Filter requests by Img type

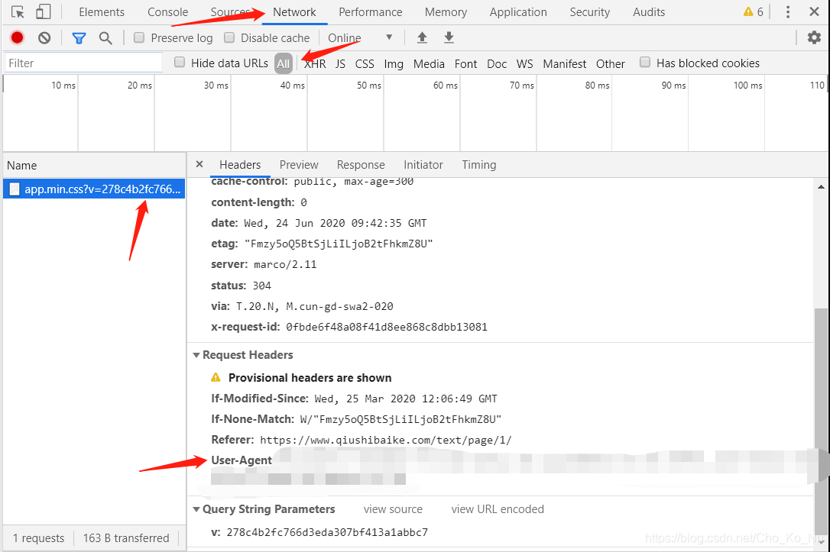click(394, 64)
